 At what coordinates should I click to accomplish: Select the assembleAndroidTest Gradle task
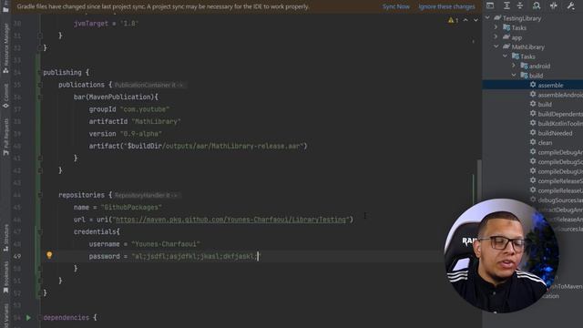560,95
